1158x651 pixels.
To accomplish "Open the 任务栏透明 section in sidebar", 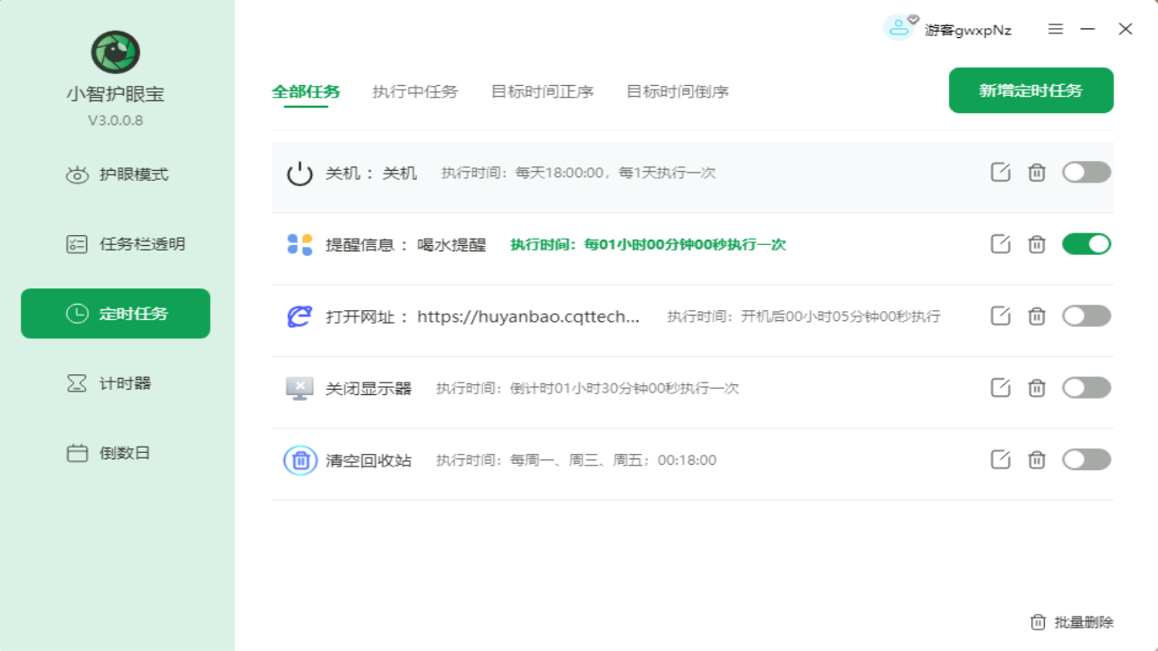I will click(115, 243).
